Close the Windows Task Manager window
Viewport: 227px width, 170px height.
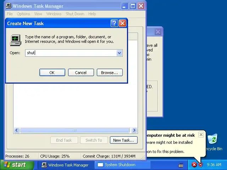(x=141, y=6)
